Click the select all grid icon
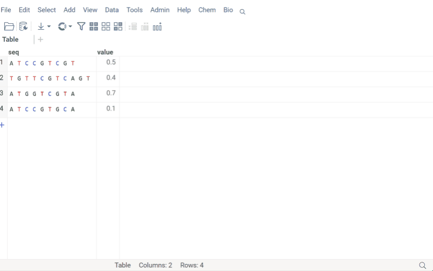433x271 pixels. (x=94, y=26)
